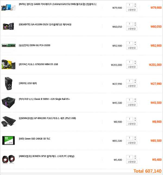
Task: Click 수량변경 button for Samsung DDR4 RAM
Action: 131,48
